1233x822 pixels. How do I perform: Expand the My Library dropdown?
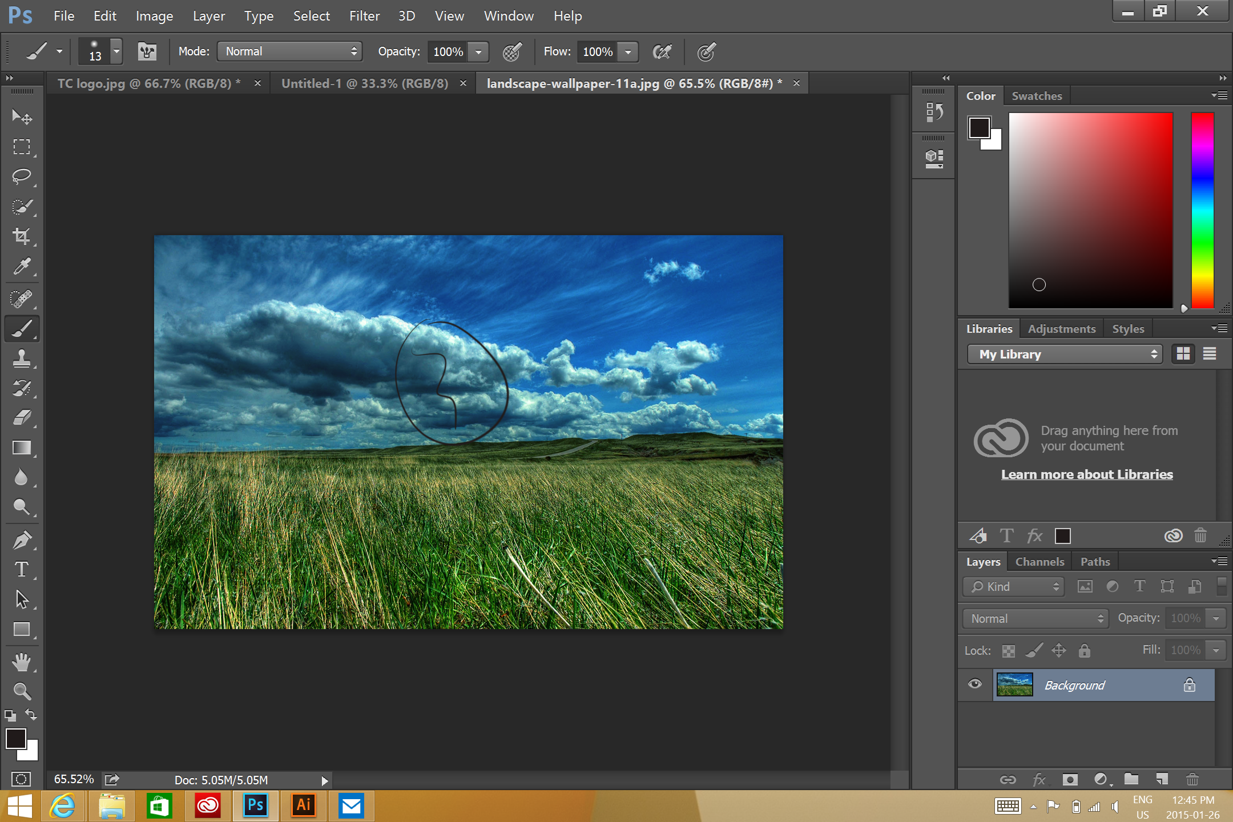1065,354
